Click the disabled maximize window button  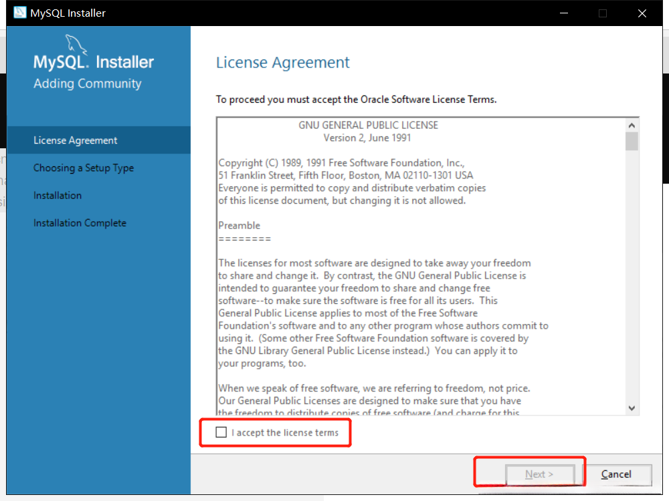coord(603,13)
